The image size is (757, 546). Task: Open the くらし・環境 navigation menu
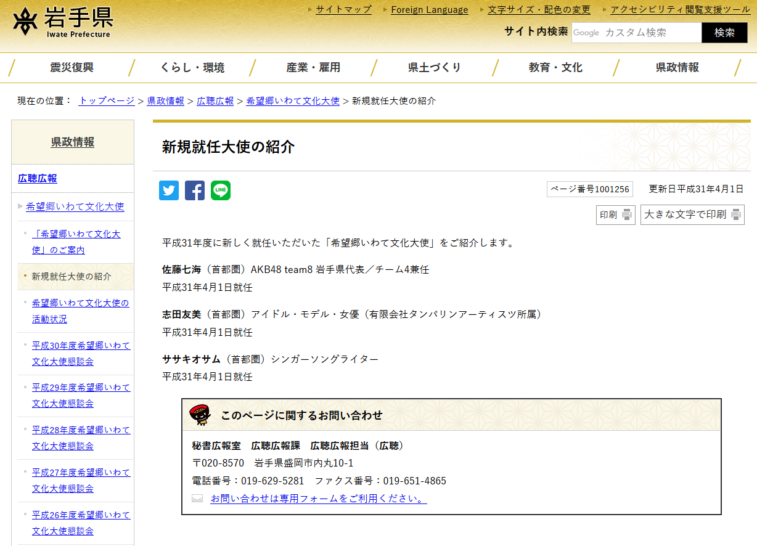pyautogui.click(x=192, y=68)
